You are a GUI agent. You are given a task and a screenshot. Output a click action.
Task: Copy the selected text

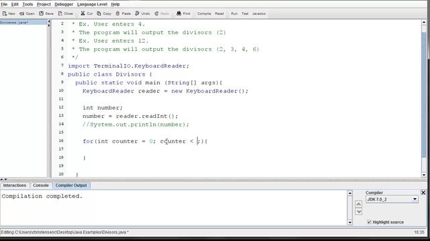point(104,13)
